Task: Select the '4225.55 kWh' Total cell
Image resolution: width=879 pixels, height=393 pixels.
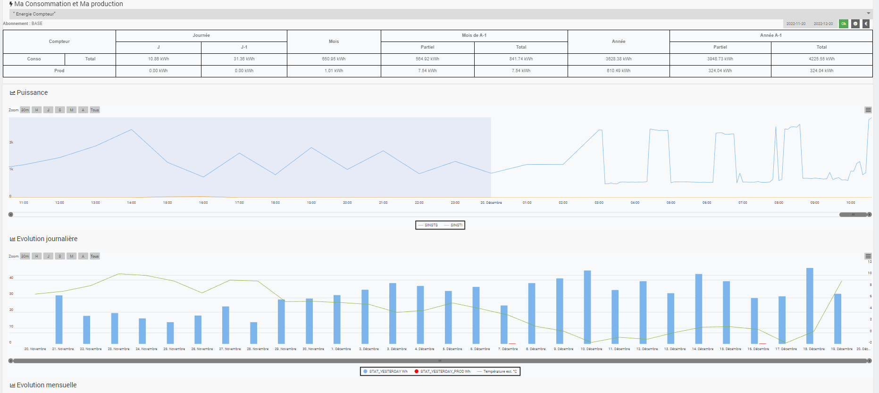Action: [822, 59]
